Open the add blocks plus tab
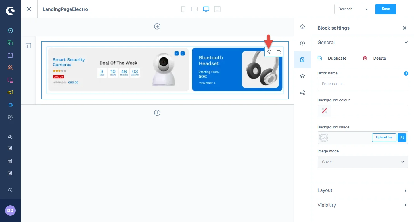Screen dimensions: 414x222 302,43
